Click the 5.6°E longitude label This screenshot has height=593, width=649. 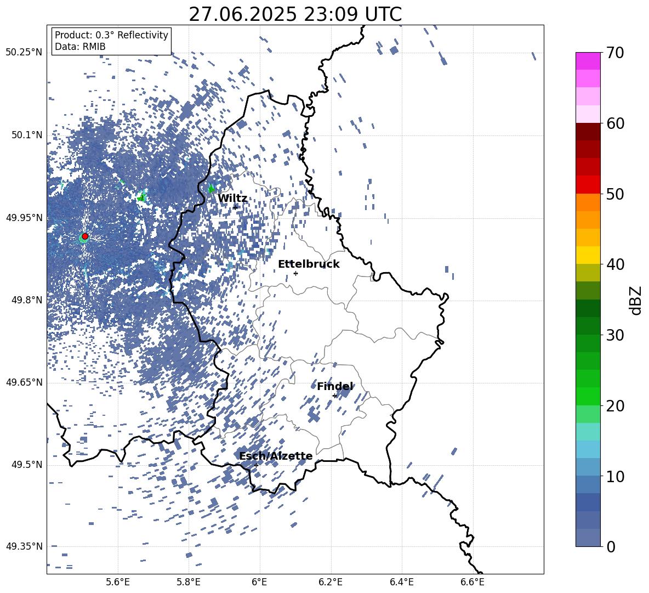coord(118,582)
